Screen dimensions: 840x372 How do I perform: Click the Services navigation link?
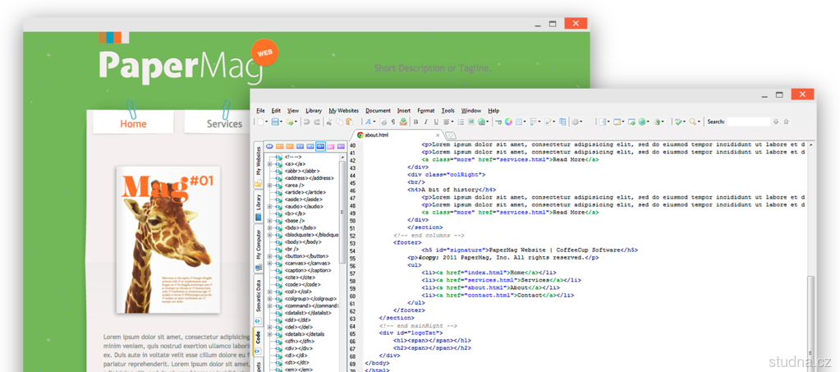[224, 124]
